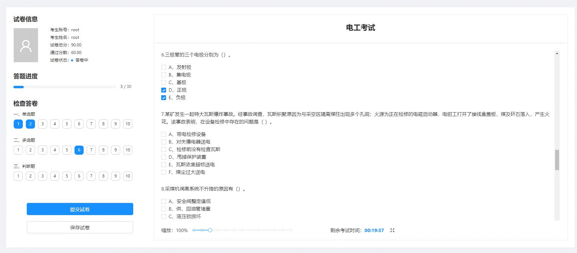Click scrollbar up arrow in question panel

[557, 54]
